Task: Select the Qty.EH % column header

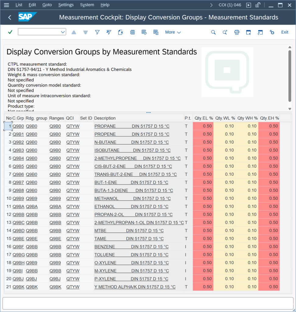Action: point(269,118)
